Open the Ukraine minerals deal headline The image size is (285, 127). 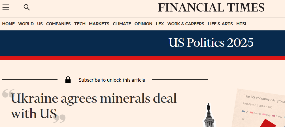pyautogui.click(x=93, y=106)
